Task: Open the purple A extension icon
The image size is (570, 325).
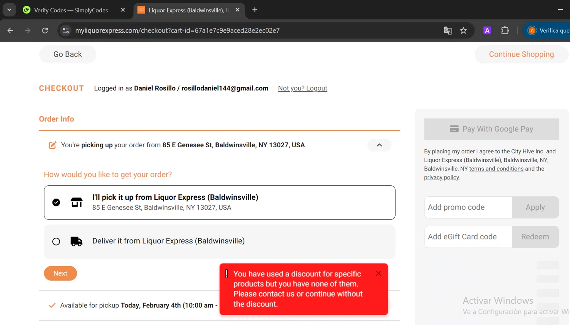Action: point(487,30)
